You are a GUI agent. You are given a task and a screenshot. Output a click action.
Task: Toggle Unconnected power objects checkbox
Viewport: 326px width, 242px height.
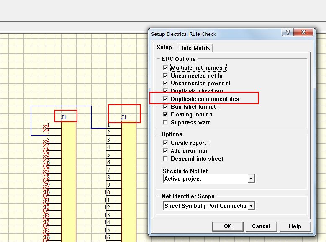[165, 83]
